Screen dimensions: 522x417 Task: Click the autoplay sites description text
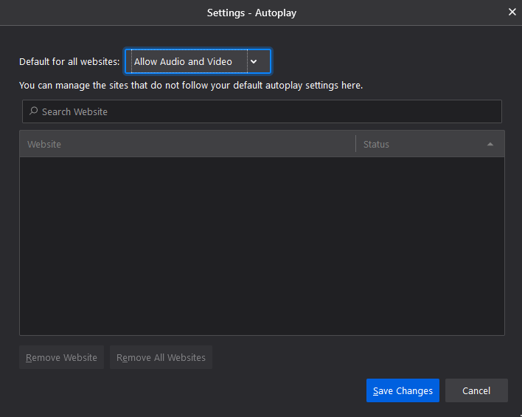tap(191, 86)
